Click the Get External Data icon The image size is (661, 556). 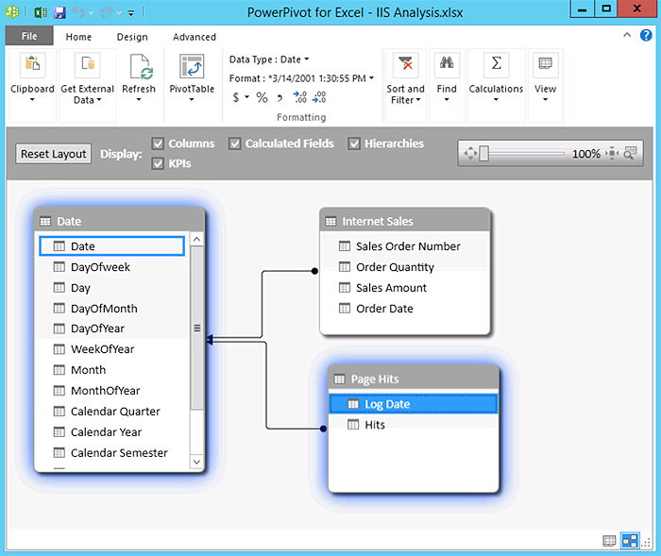(88, 65)
